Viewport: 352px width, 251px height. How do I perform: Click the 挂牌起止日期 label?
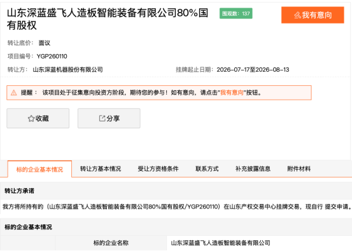coord(194,70)
